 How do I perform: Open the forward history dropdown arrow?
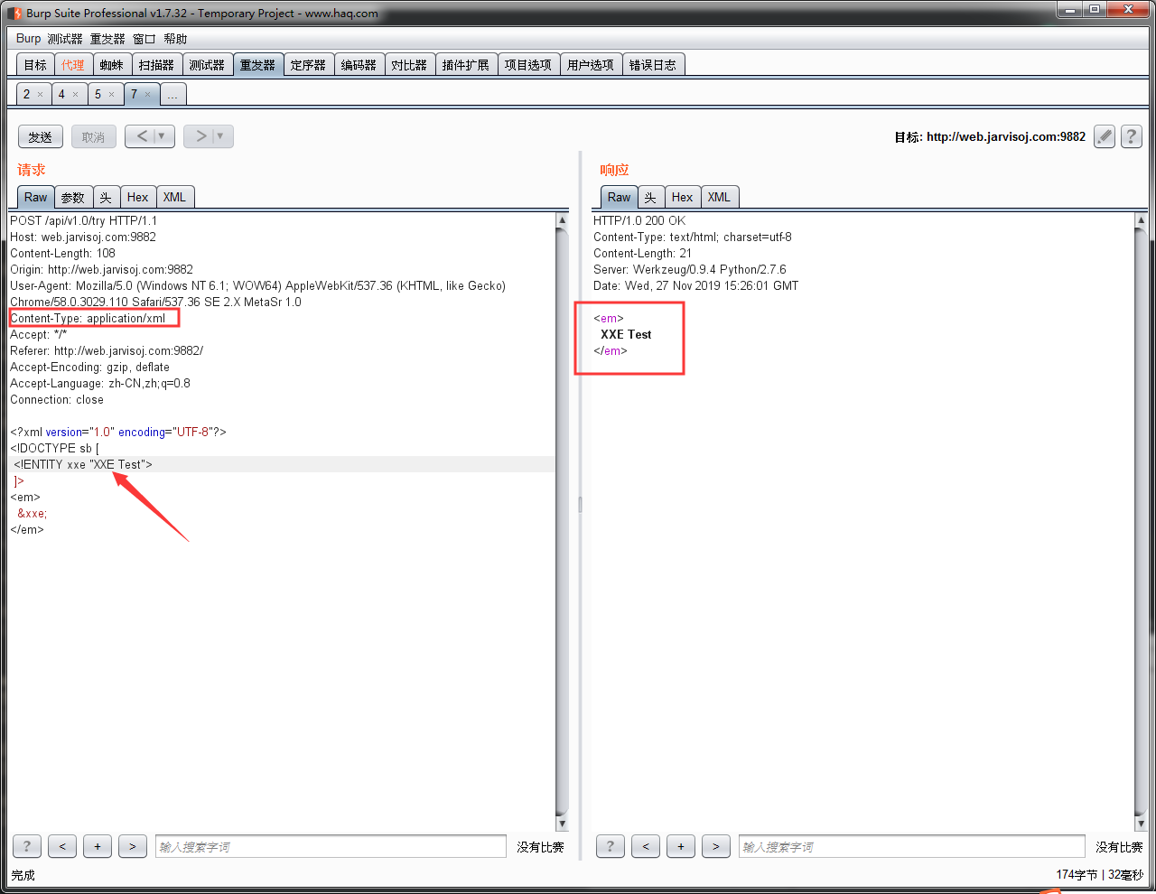(x=220, y=136)
